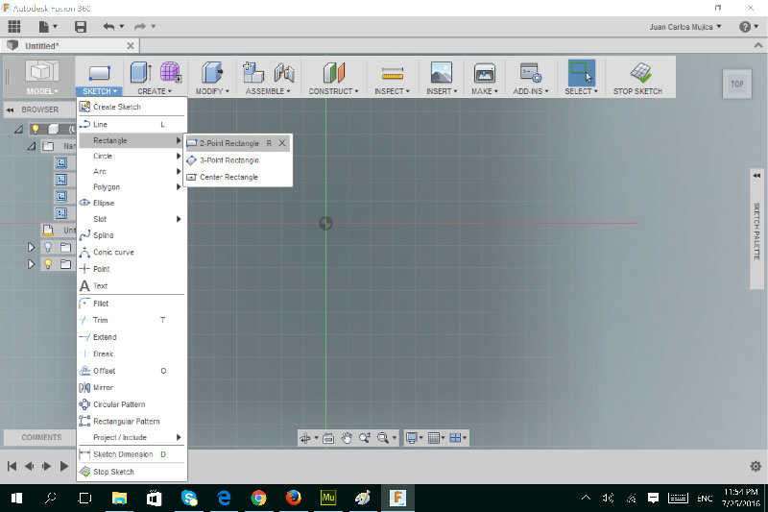This screenshot has width=768, height=512.
Task: Open the CREATE dropdown menu
Action: [155, 91]
